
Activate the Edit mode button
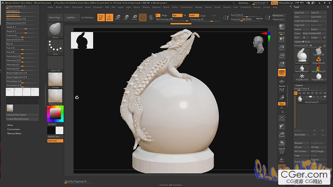(x=101, y=17)
